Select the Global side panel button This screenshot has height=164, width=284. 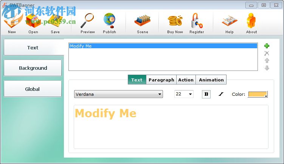(x=33, y=89)
